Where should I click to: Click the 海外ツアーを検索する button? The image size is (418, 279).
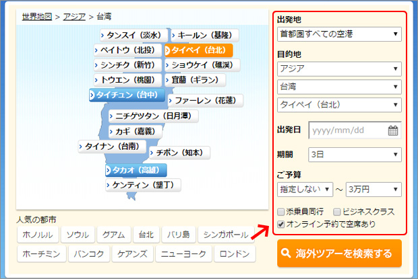click(x=339, y=254)
